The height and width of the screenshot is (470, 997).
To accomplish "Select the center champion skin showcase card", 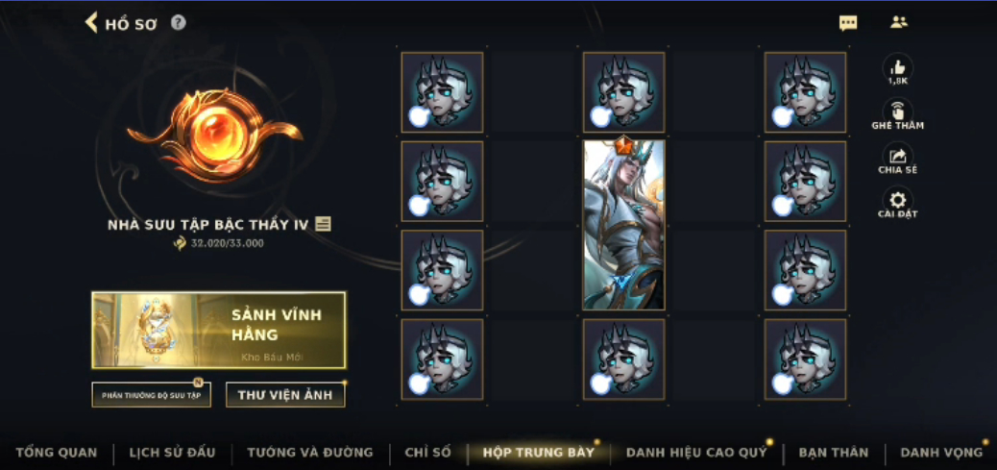I will (623, 225).
